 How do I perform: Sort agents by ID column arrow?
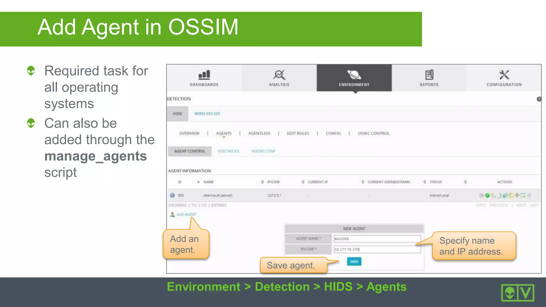pyautogui.click(x=198, y=182)
